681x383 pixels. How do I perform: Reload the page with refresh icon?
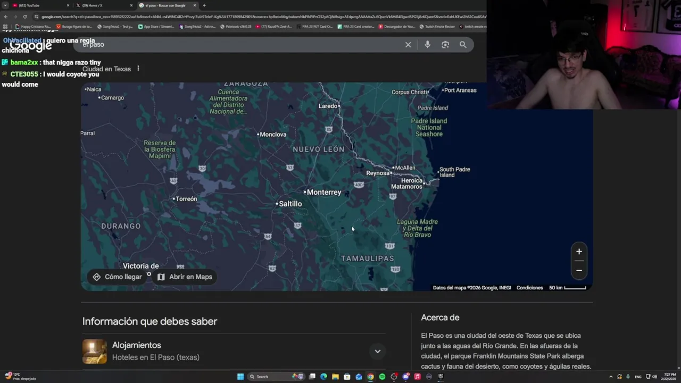click(24, 16)
